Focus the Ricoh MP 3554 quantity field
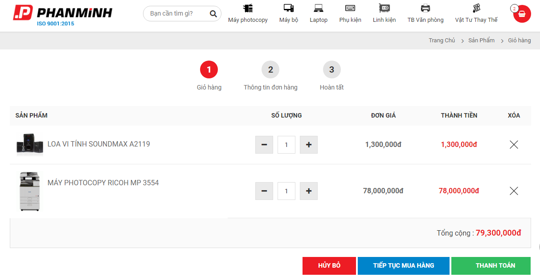Viewport: 540px width, 277px height. [286, 191]
